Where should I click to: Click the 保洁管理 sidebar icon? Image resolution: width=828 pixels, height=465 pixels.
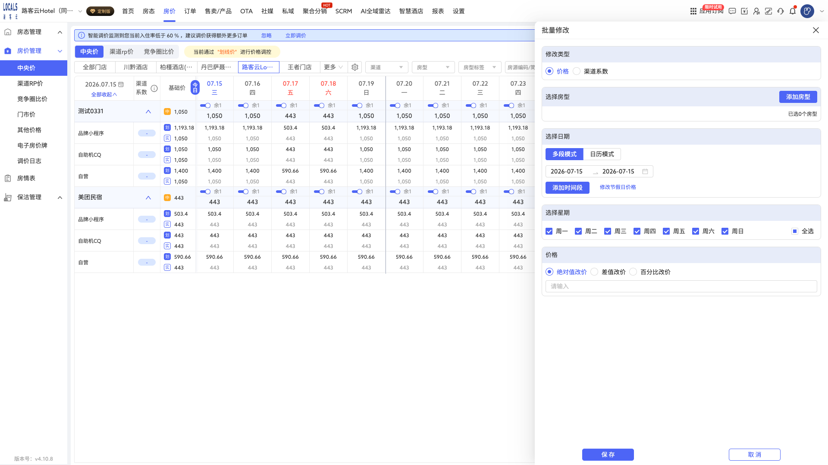8,197
